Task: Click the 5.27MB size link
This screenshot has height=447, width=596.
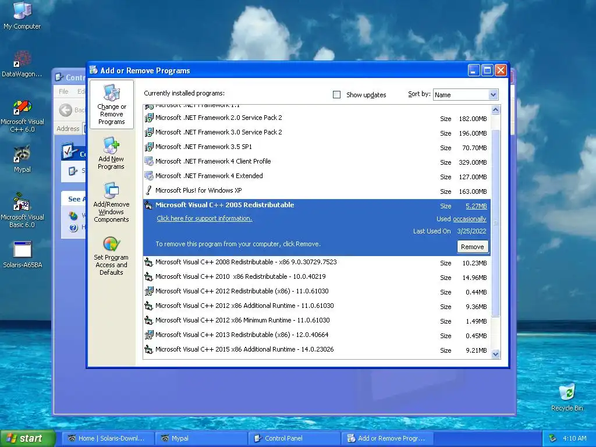Action: [476, 206]
